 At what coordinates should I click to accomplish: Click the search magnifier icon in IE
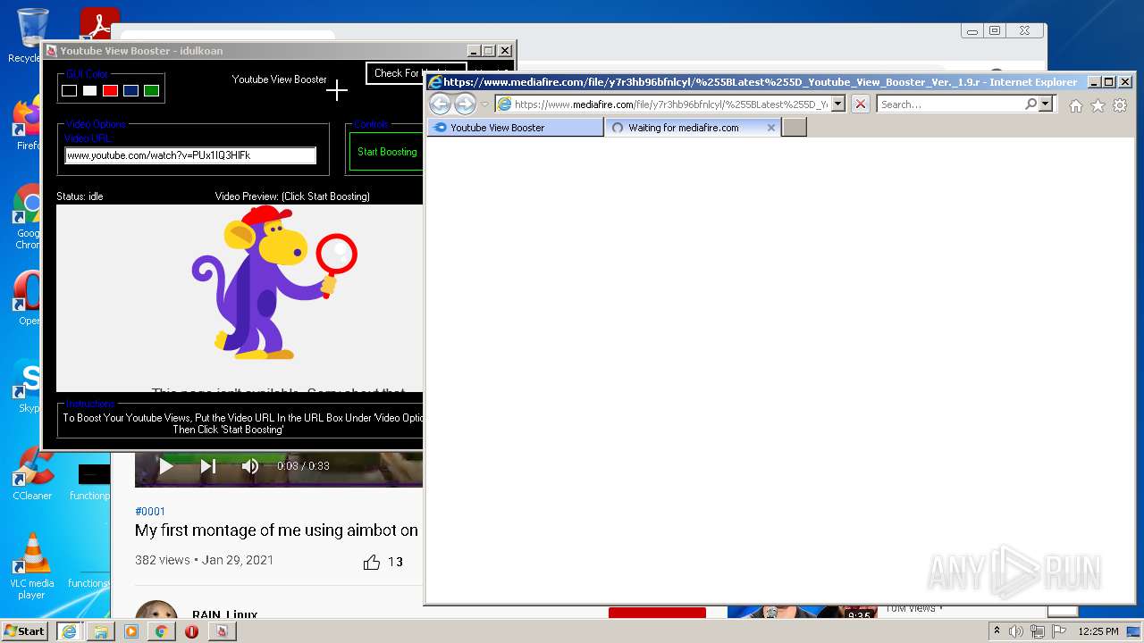(1030, 104)
